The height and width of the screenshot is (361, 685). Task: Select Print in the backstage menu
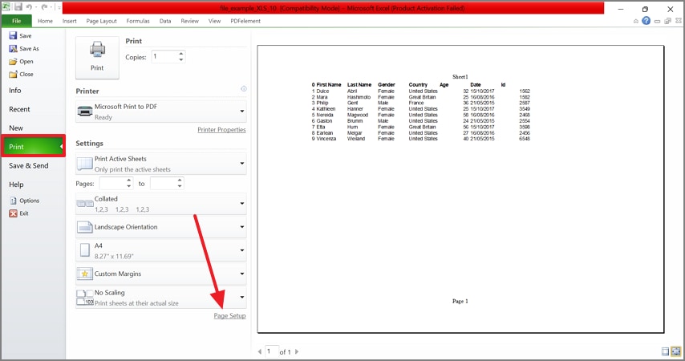tap(33, 147)
